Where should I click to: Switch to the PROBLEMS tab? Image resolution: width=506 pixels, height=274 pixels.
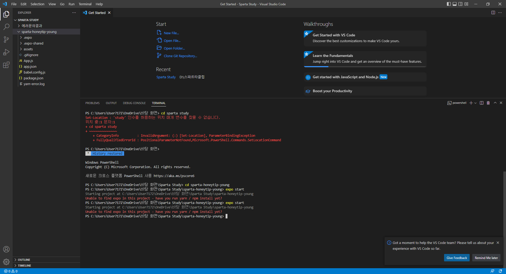[x=93, y=103]
